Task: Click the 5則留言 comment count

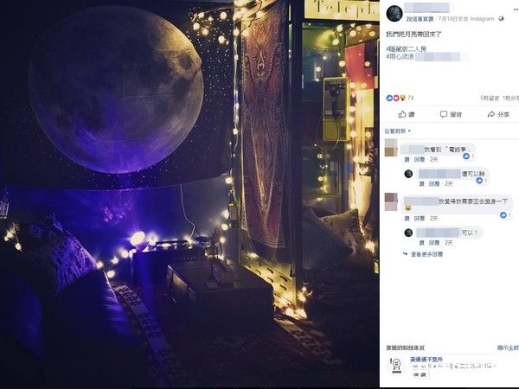Action: pos(490,98)
